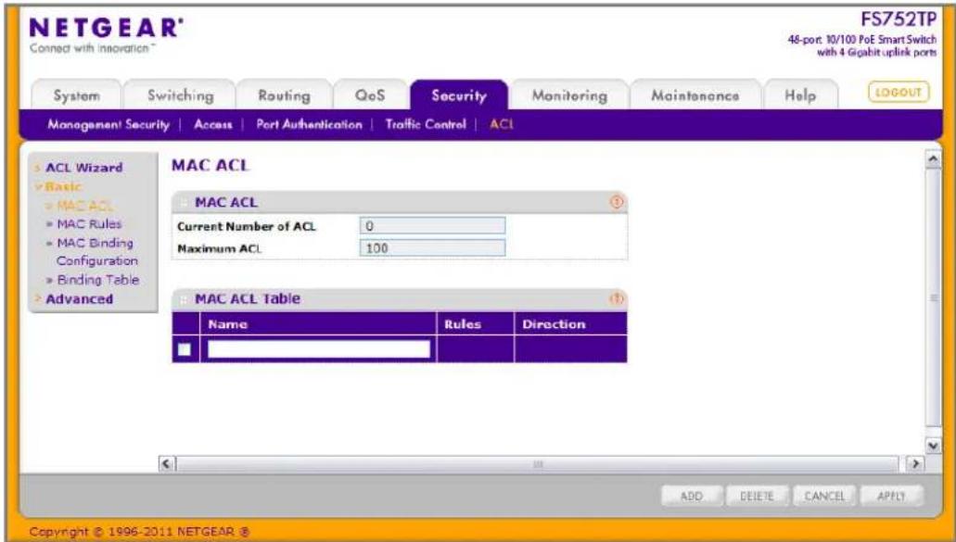Select MAC ACL in the sidebar
The height and width of the screenshot is (542, 956).
83,206
